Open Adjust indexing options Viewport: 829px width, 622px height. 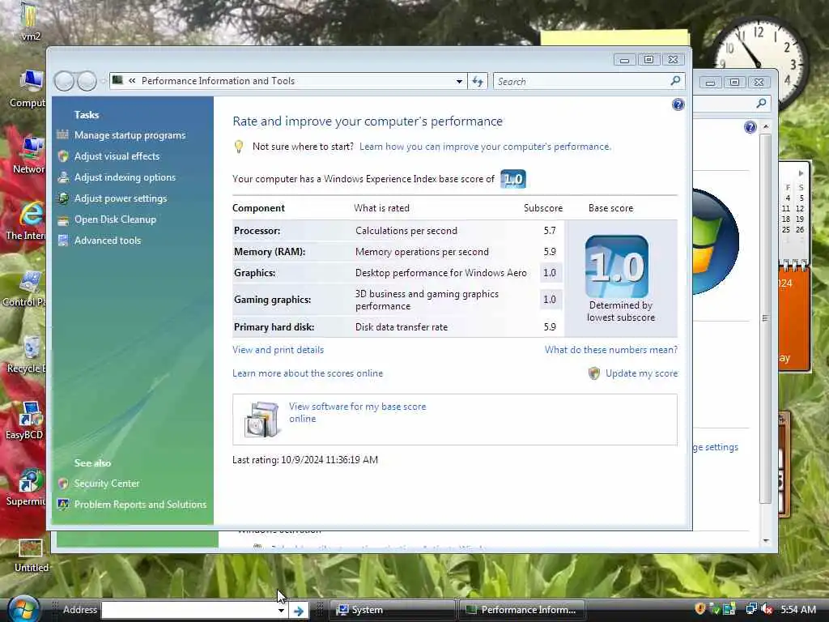point(125,177)
